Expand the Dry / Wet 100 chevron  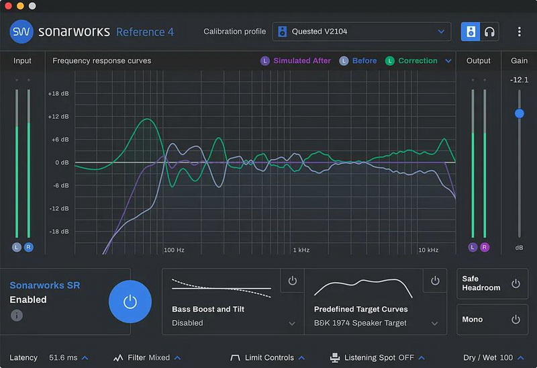521,358
